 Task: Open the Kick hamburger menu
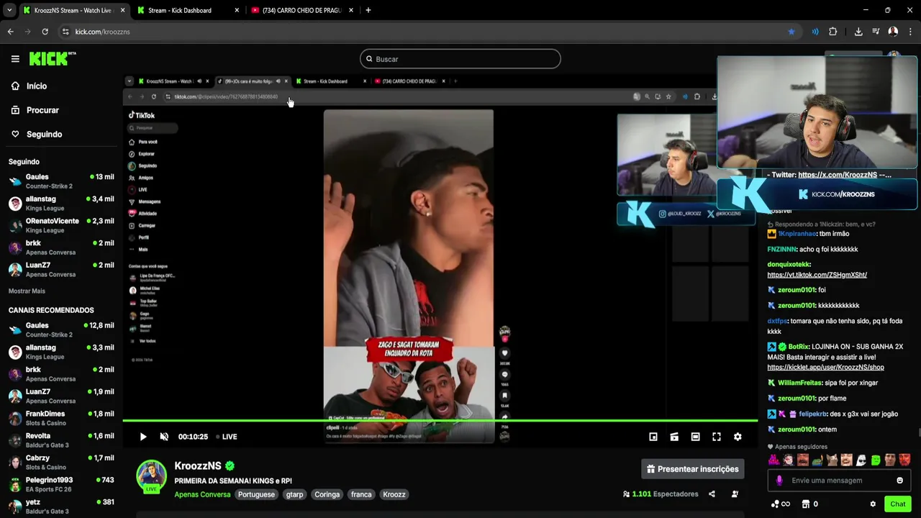click(x=15, y=59)
